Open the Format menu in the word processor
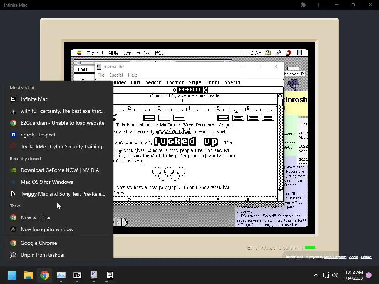 pyautogui.click(x=175, y=82)
